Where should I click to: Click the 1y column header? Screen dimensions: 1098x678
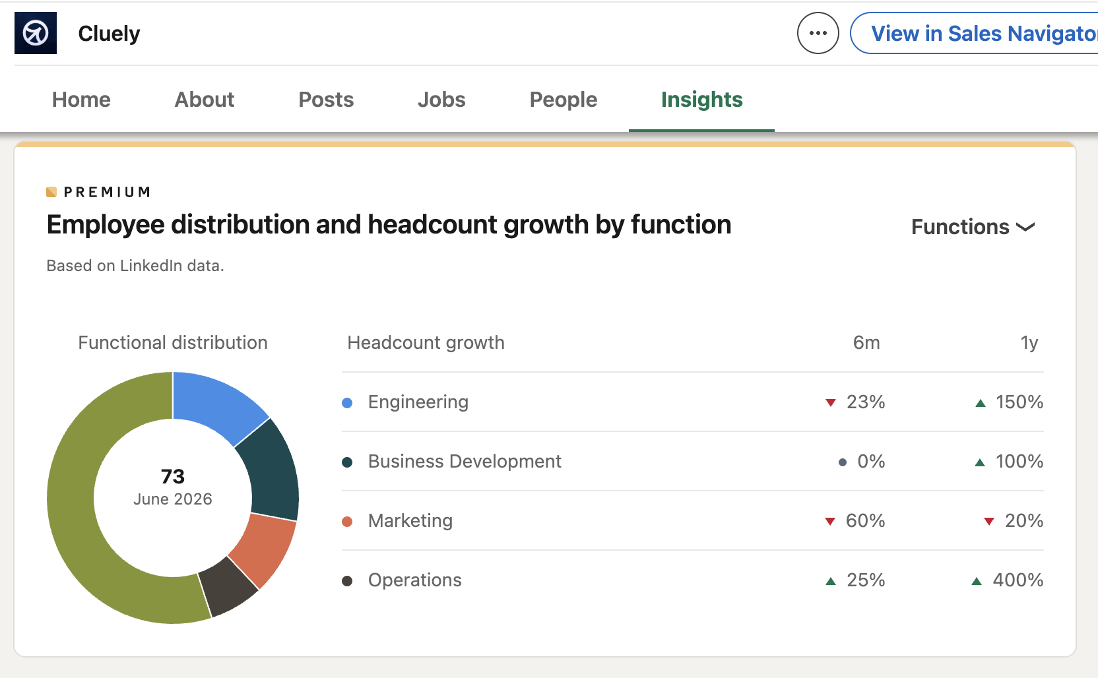pyautogui.click(x=1029, y=343)
